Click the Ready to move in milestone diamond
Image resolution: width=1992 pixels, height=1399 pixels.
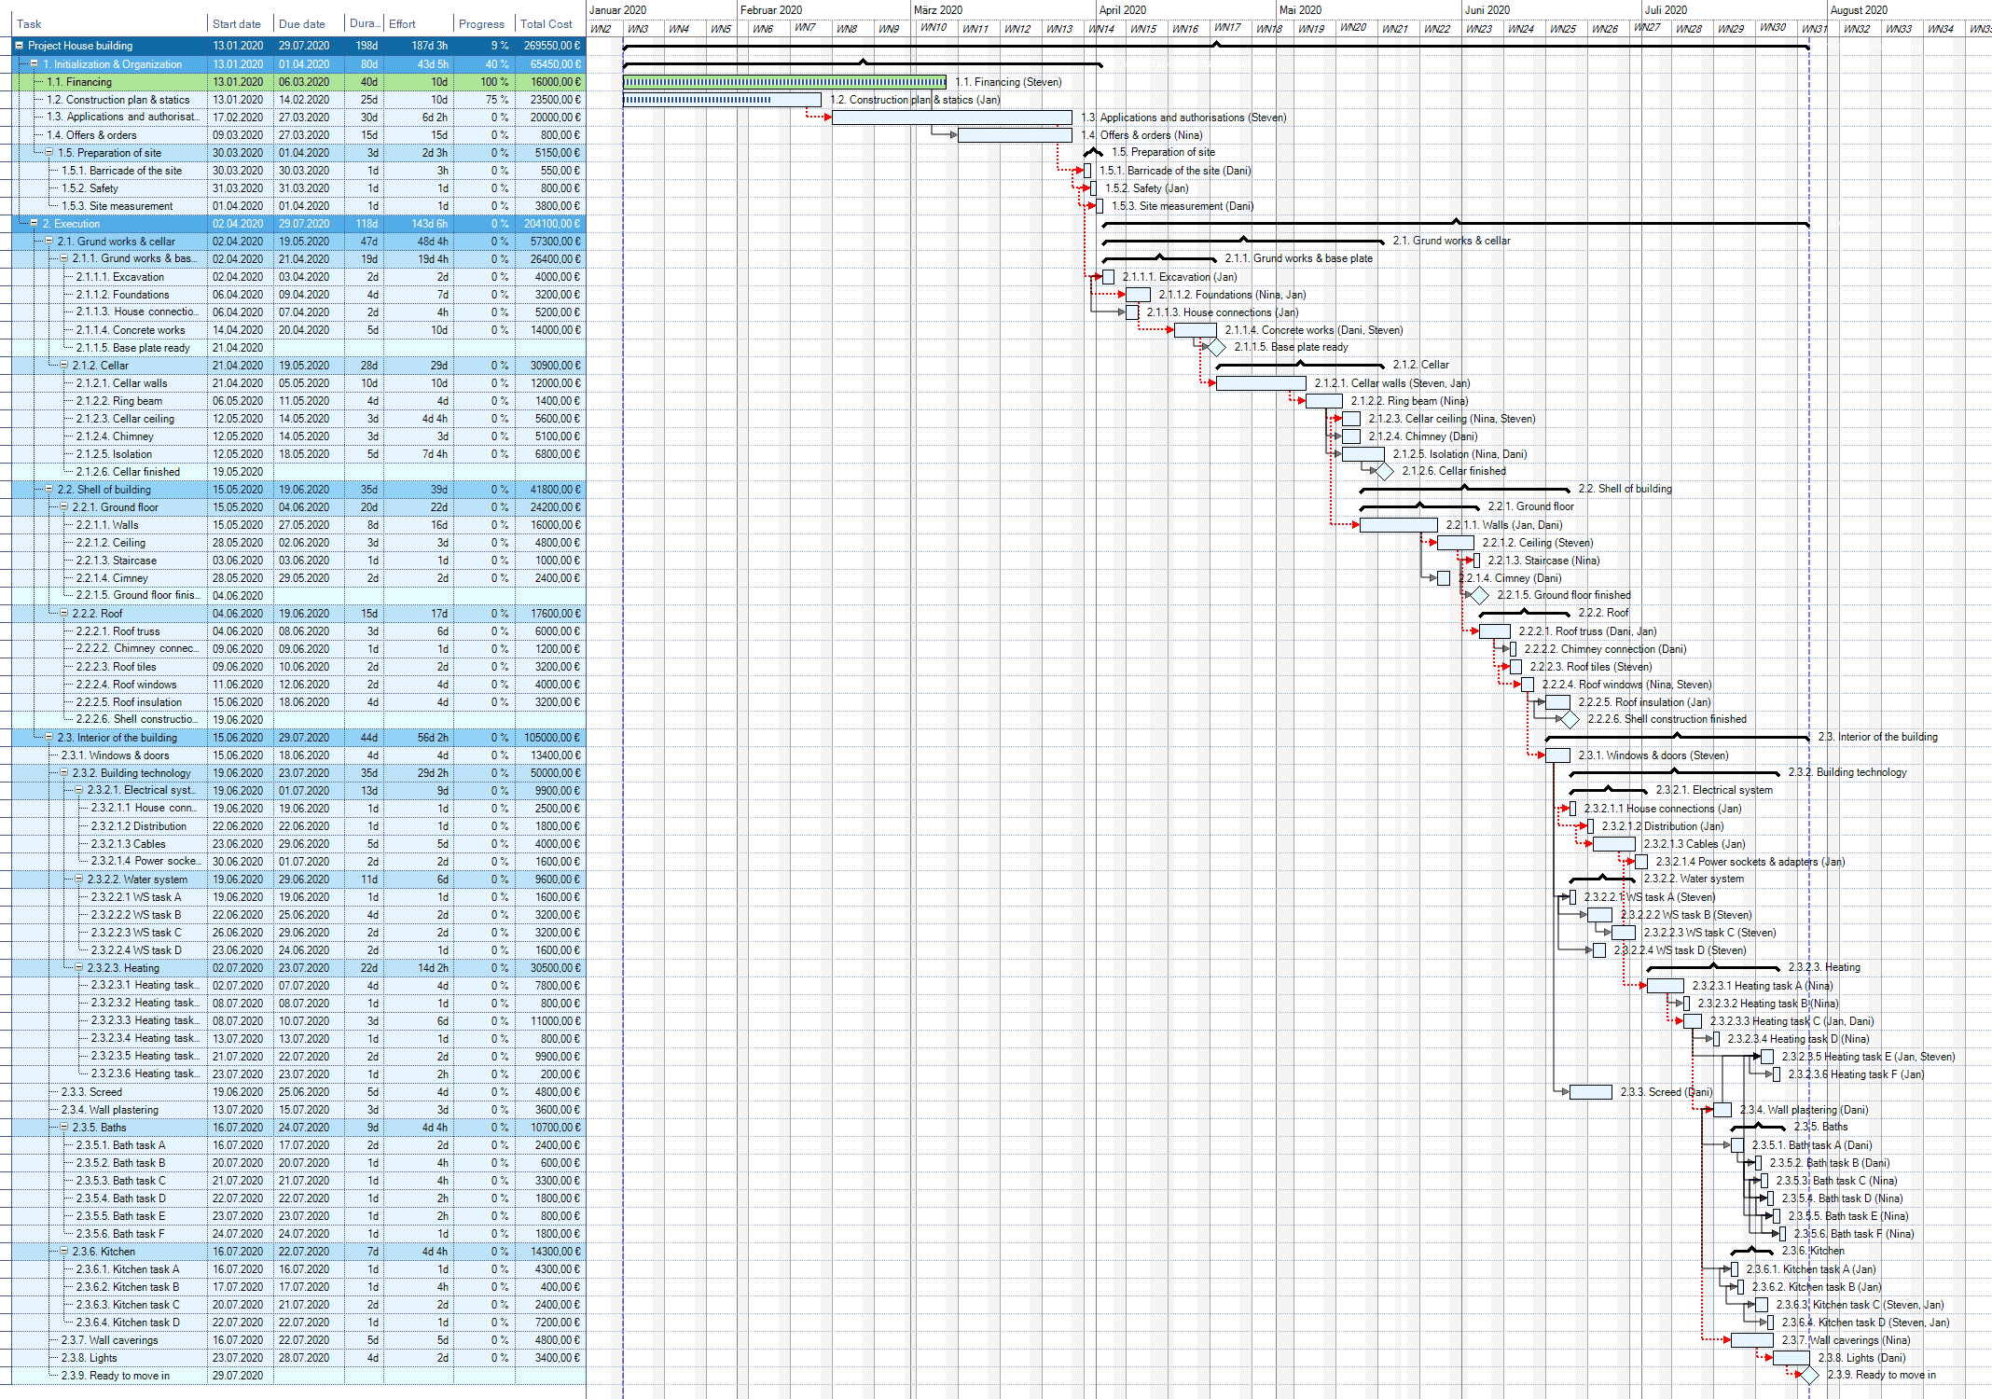click(1808, 1376)
